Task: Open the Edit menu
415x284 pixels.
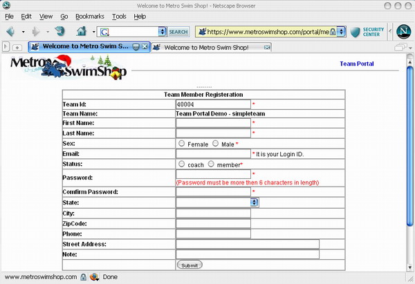Action: (26, 17)
